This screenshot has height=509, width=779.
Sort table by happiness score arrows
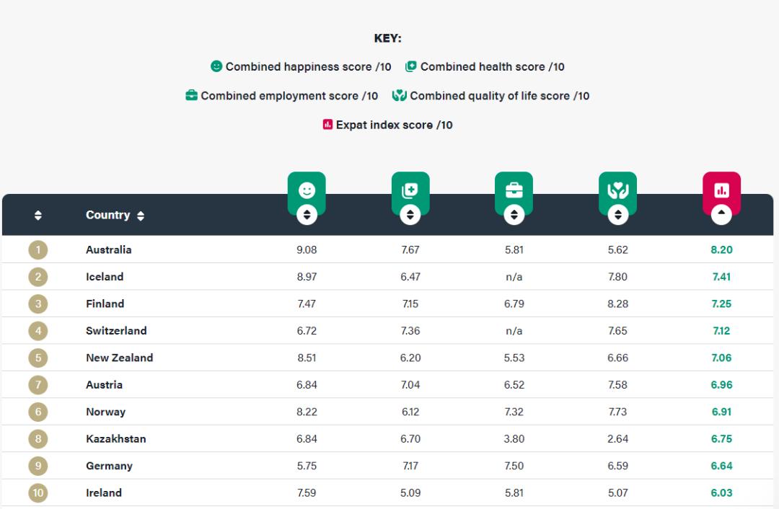pos(307,214)
